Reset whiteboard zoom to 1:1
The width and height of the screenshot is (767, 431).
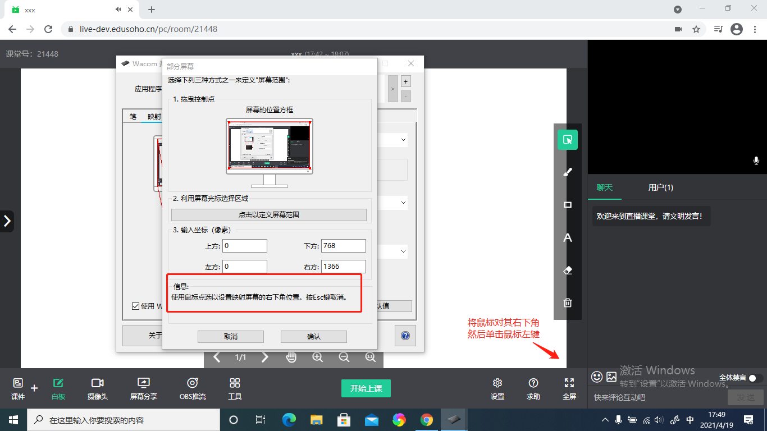[x=370, y=357]
